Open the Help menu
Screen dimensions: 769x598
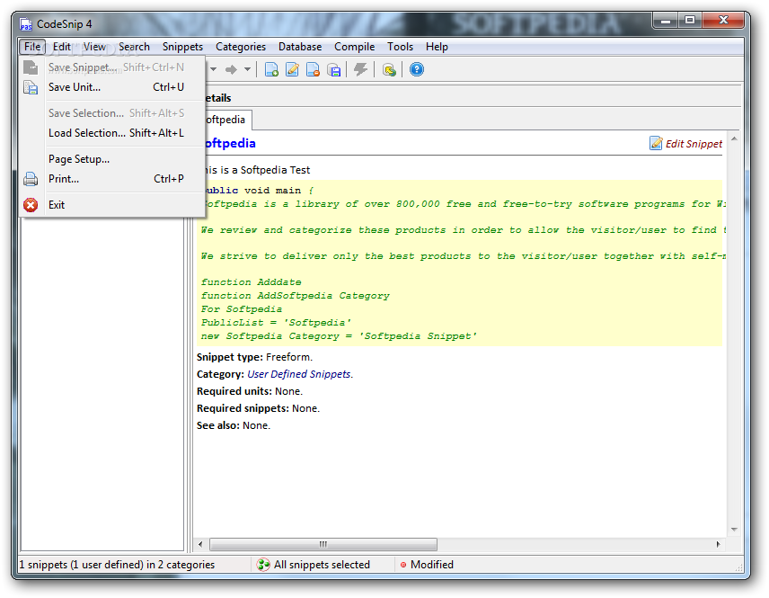(x=437, y=47)
